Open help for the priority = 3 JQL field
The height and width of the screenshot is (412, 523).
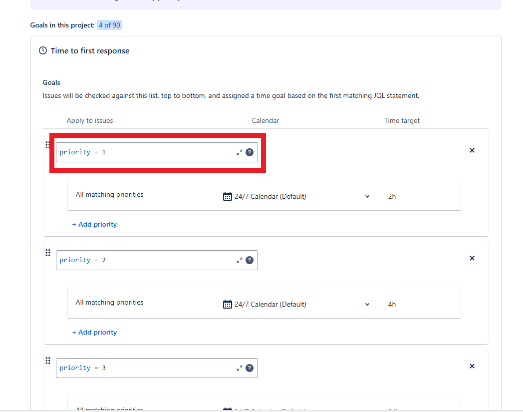click(250, 368)
